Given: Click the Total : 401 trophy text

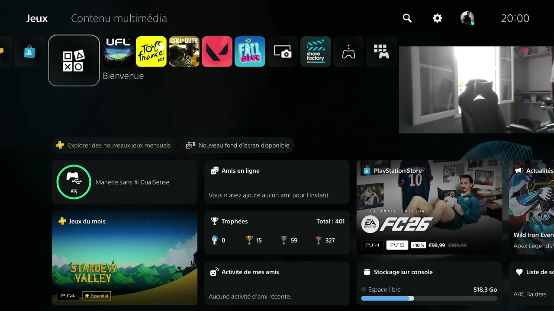Looking at the screenshot, I should point(331,221).
